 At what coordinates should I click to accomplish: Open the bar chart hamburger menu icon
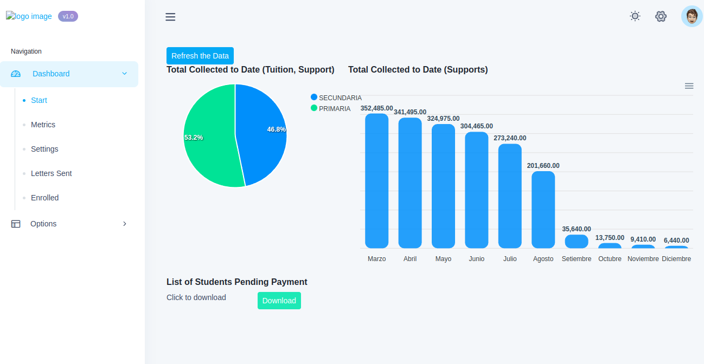pos(689,86)
